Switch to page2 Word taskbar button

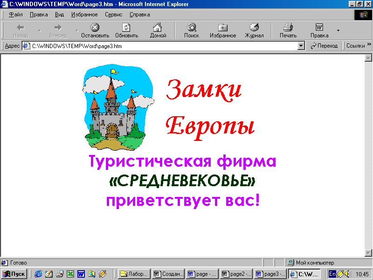(x=236, y=274)
